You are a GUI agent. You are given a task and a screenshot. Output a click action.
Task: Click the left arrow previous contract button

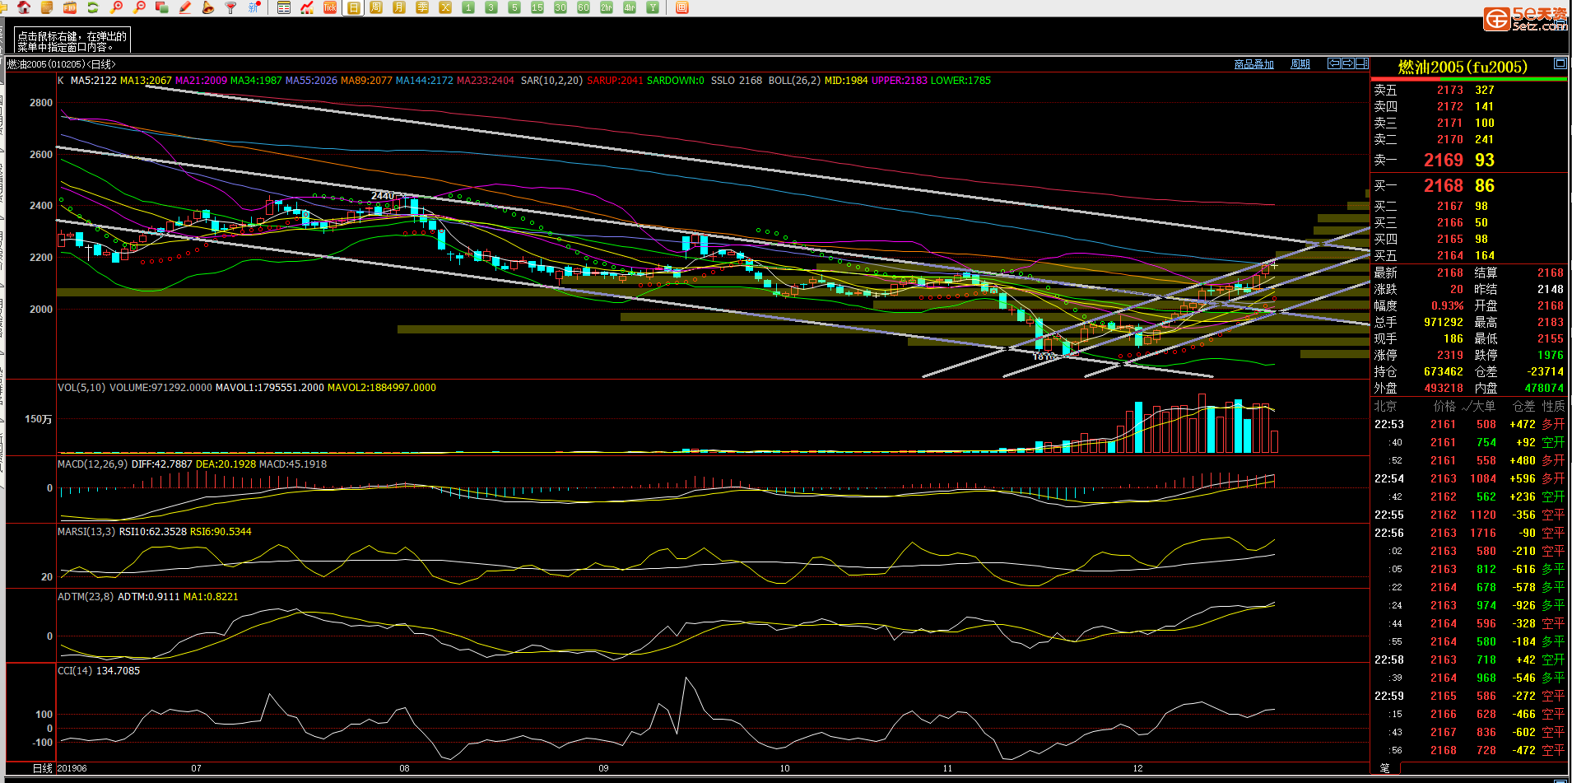[x=1334, y=63]
